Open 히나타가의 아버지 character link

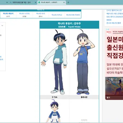pyautogui.click(x=73, y=15)
